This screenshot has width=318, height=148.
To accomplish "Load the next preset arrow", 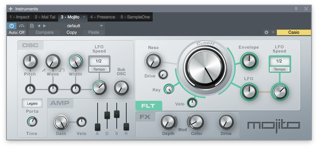I will coord(44,26).
